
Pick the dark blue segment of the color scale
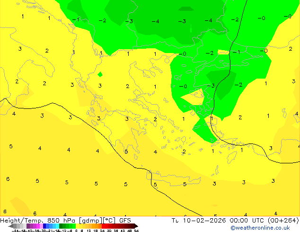(x=44, y=226)
